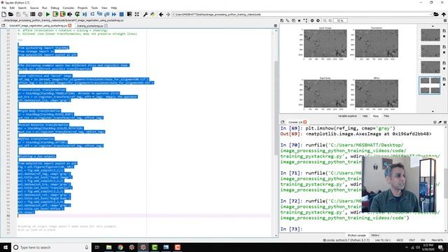Open the History tab below the console

375,235
